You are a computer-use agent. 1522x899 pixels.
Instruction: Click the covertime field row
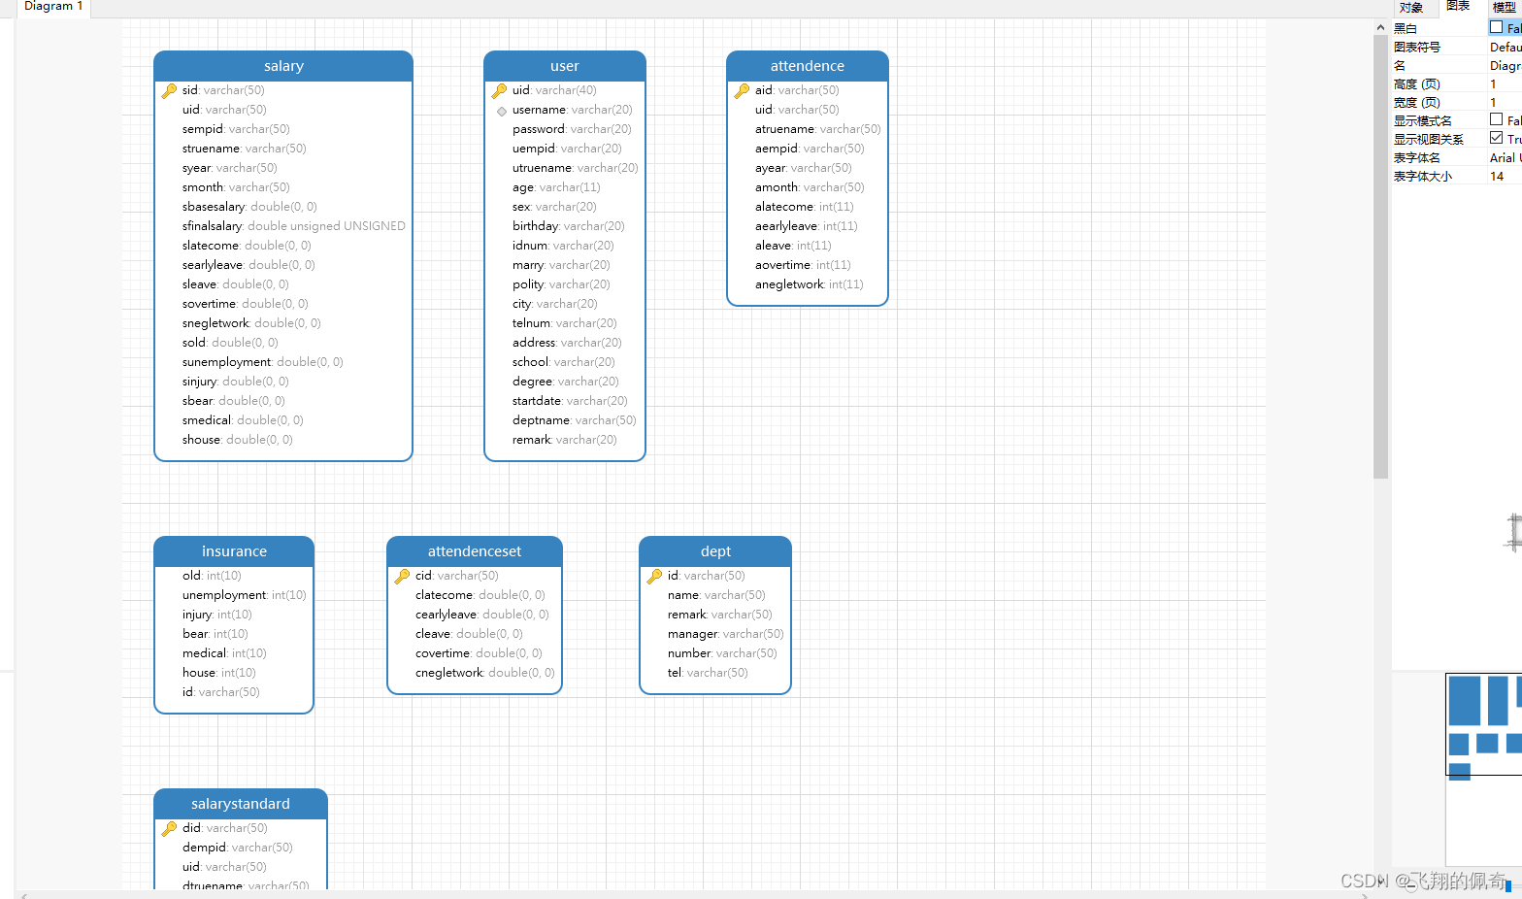479,653
